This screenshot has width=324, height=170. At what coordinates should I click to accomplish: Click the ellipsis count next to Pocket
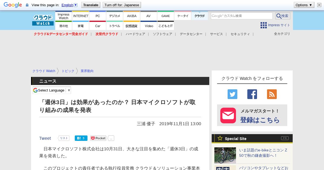(x=111, y=138)
